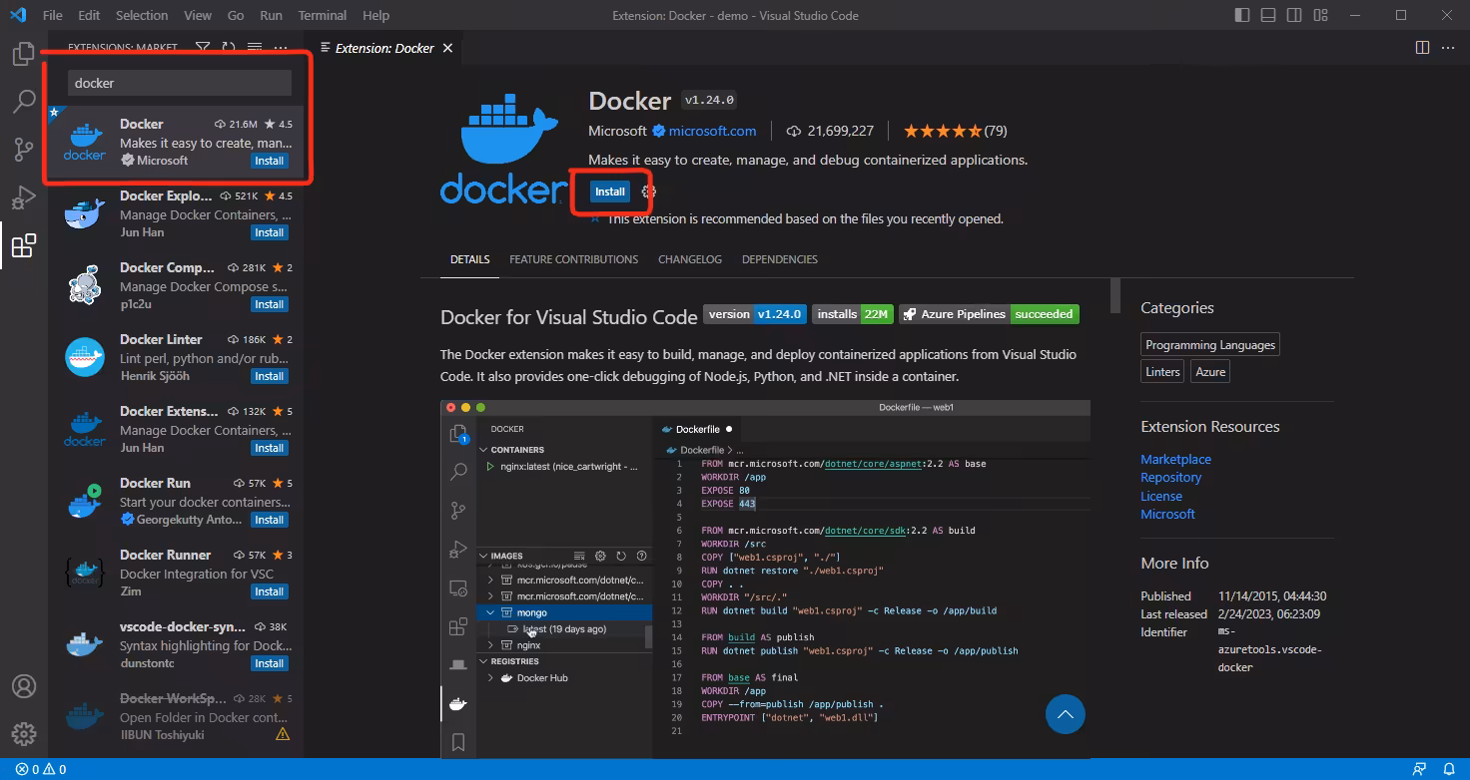
Task: Focus the extensions search box containing docker
Action: point(180,83)
